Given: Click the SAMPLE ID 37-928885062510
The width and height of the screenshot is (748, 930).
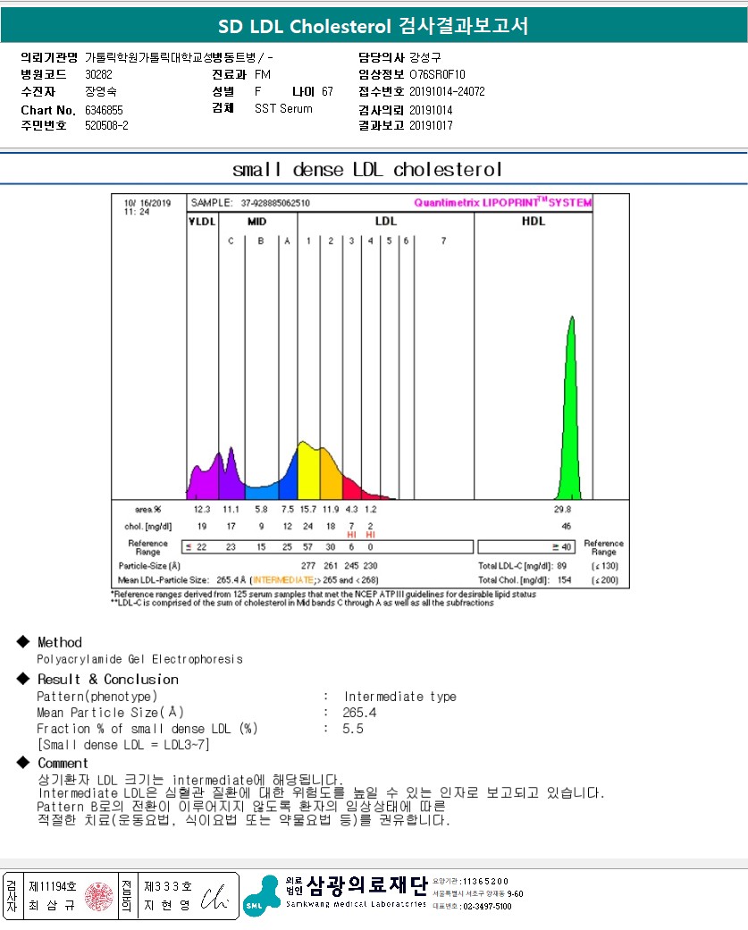Looking at the screenshot, I should [x=275, y=203].
